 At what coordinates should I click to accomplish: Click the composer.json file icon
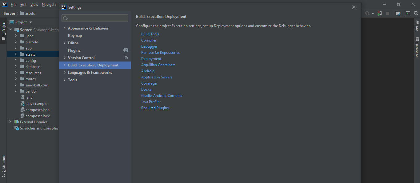point(22,110)
